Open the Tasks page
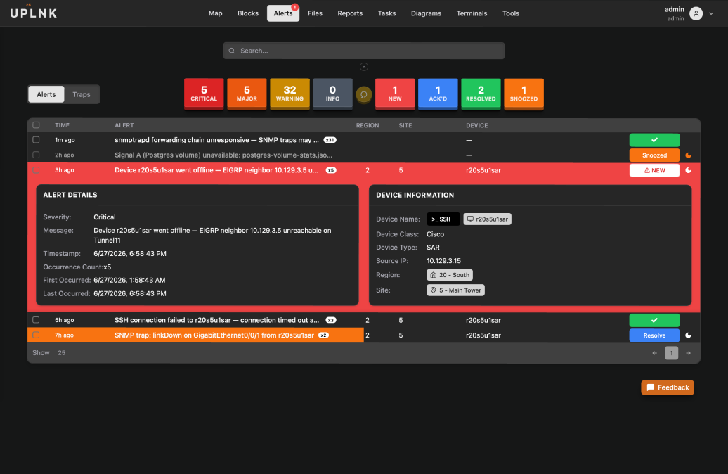 pos(386,13)
